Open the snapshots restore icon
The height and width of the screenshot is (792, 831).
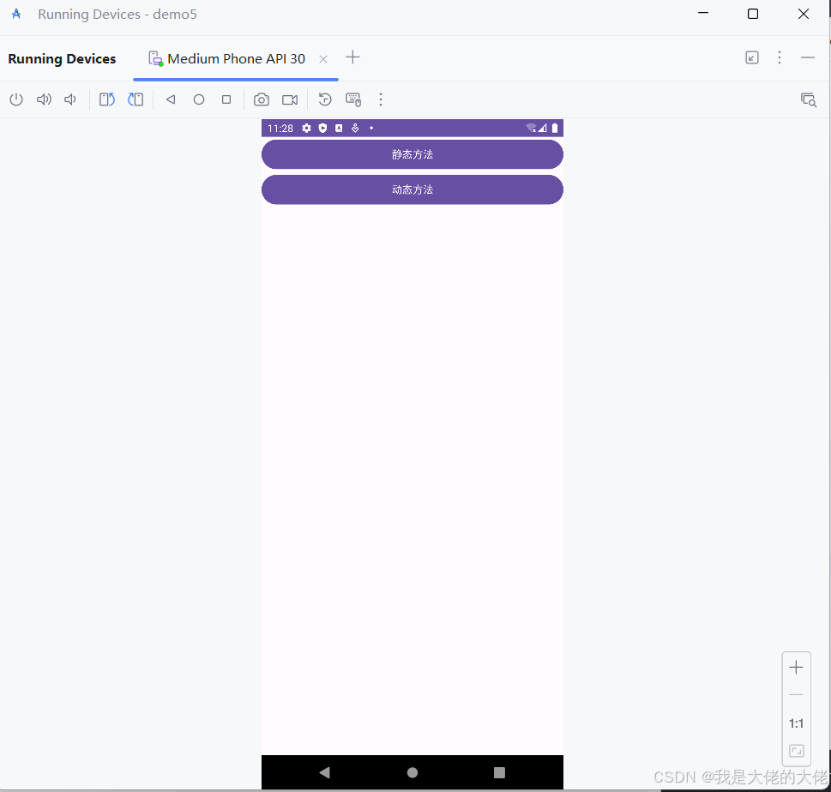coord(325,99)
